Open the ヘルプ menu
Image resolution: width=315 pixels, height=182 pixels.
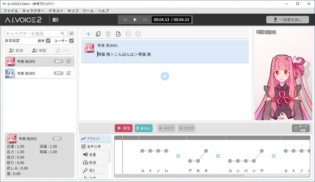(103, 11)
